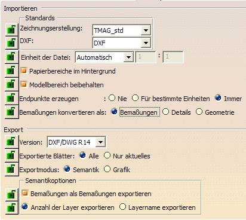Open the DXF/DWG R14 version dropdown
The height and width of the screenshot is (220, 246).
[x=100, y=142]
